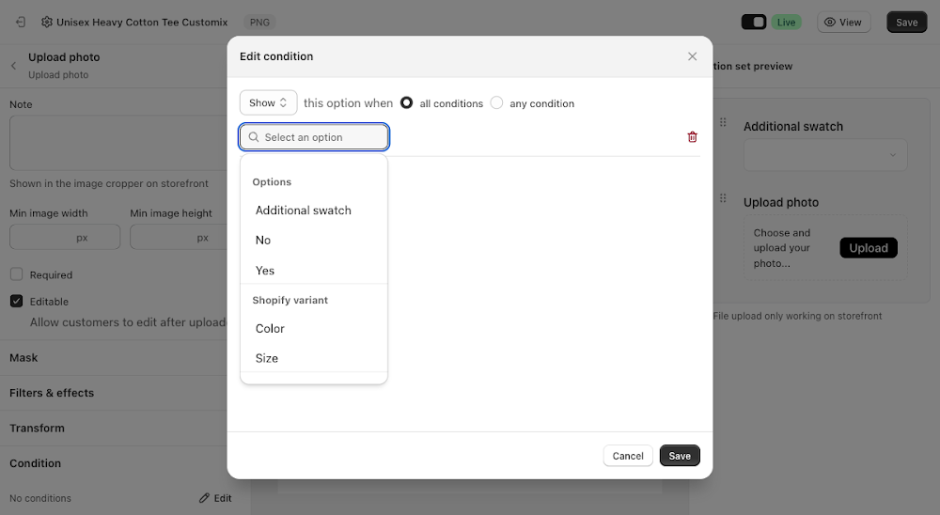
Task: Grab the drag handle beside Upload photo preview
Action: coord(723,198)
